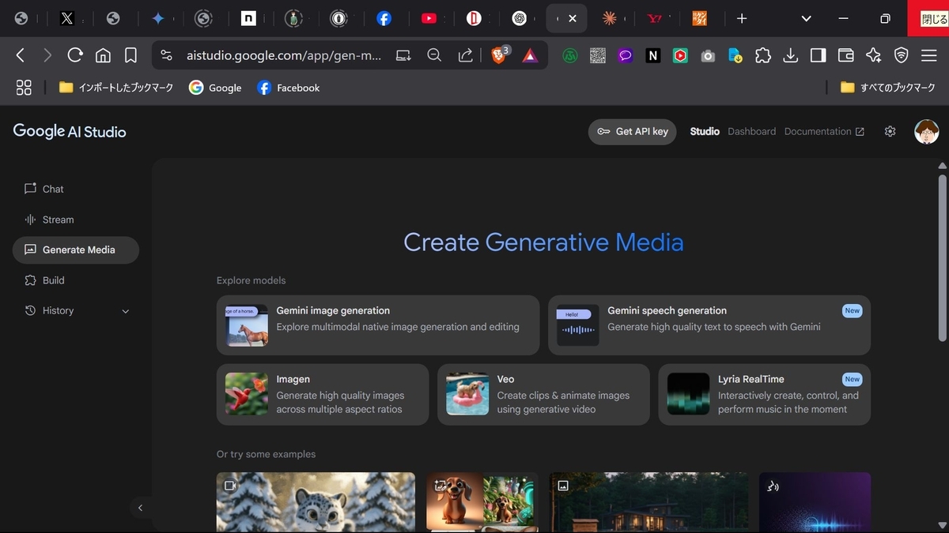Viewport: 949px width, 533px height.
Task: Open the Brave VPN shield icon
Action: [901, 55]
